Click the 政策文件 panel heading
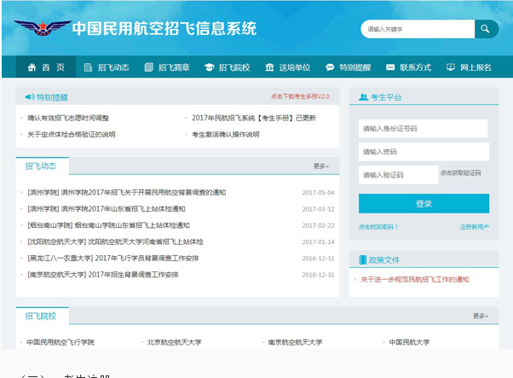 point(384,260)
